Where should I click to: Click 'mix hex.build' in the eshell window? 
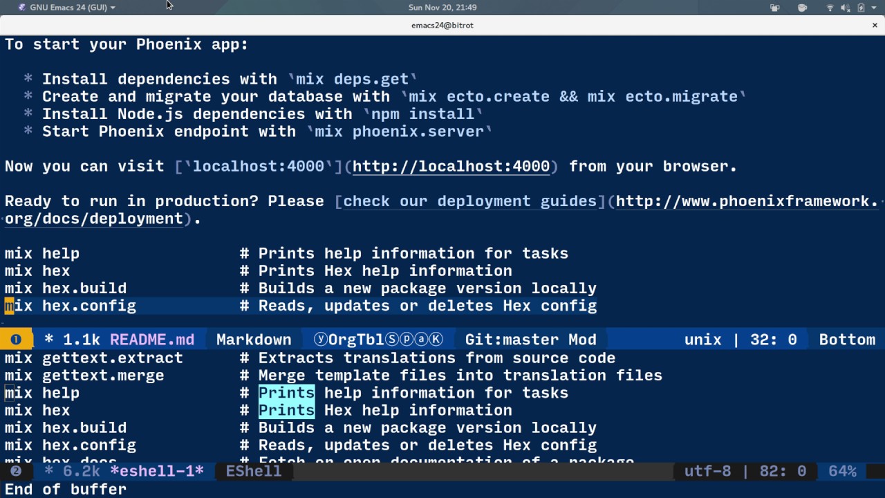coord(66,427)
